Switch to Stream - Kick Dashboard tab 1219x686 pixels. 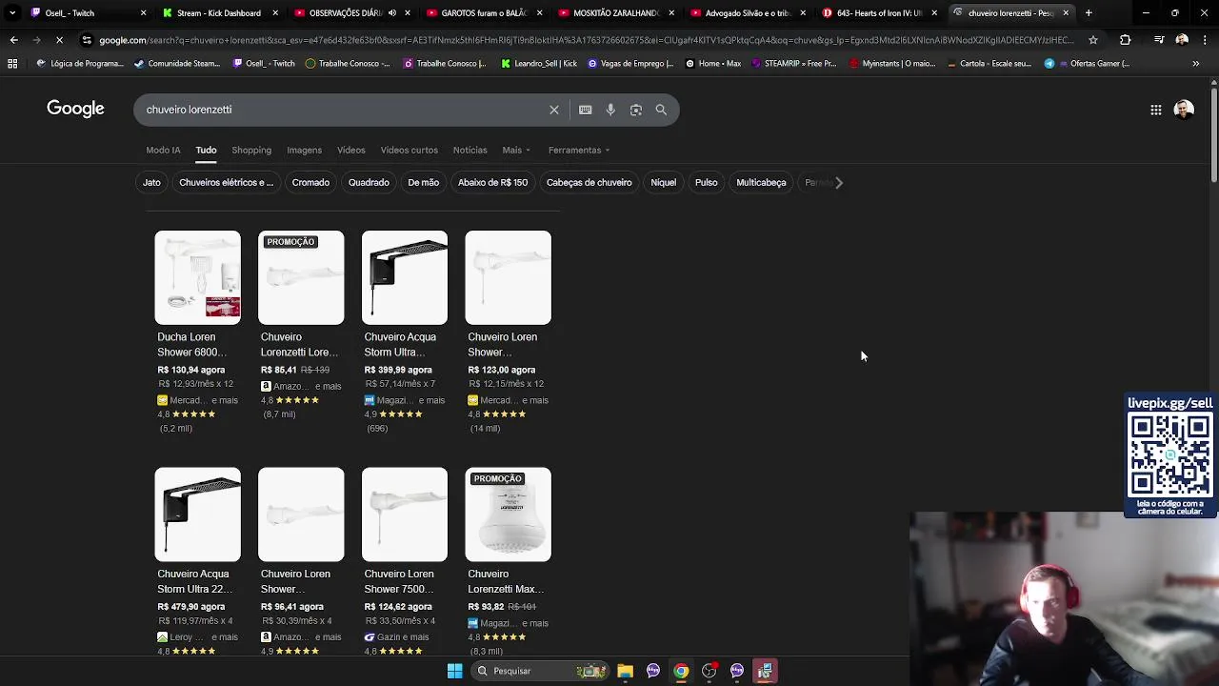(219, 13)
